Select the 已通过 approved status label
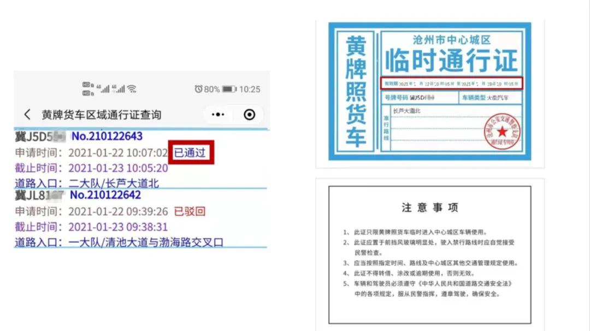The image size is (590, 331). [189, 154]
